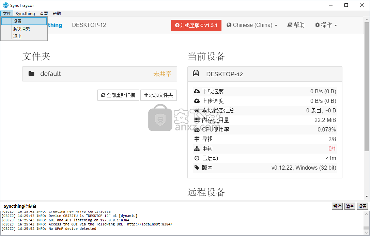
Task: Click the <1m uptime value
Action: (x=330, y=158)
